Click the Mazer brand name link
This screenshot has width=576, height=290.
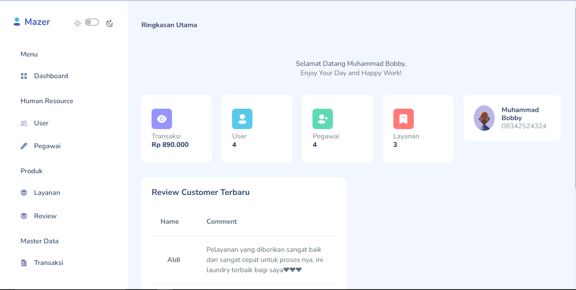point(37,22)
